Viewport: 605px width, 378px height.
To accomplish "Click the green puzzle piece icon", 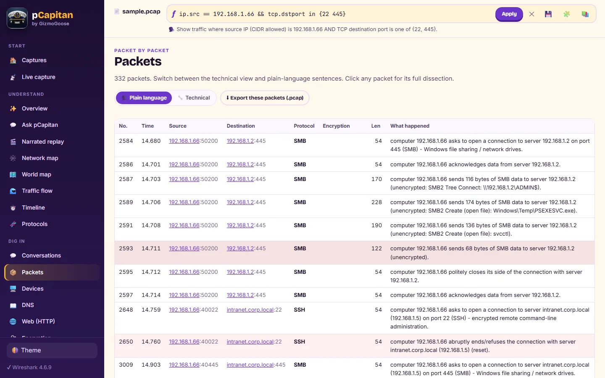I will coord(566,14).
